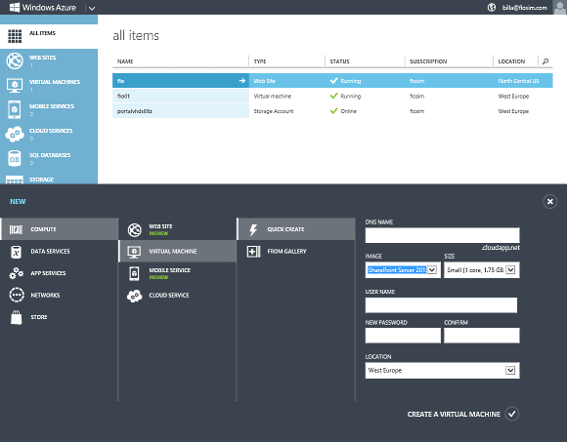The height and width of the screenshot is (442, 567).
Task: Select the Networks category
Action: click(x=60, y=295)
